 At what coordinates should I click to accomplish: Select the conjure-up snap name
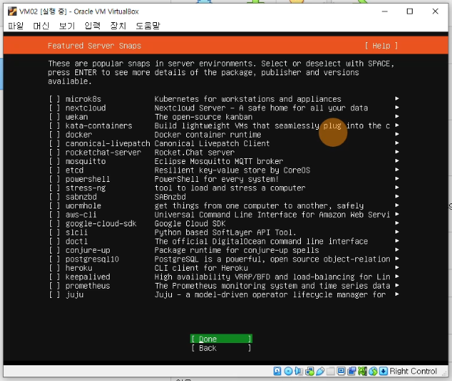(87, 251)
